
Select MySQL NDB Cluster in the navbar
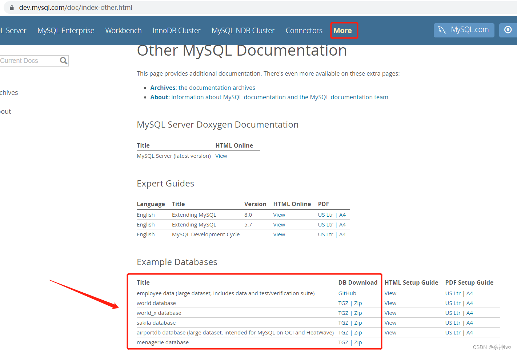[x=243, y=31]
